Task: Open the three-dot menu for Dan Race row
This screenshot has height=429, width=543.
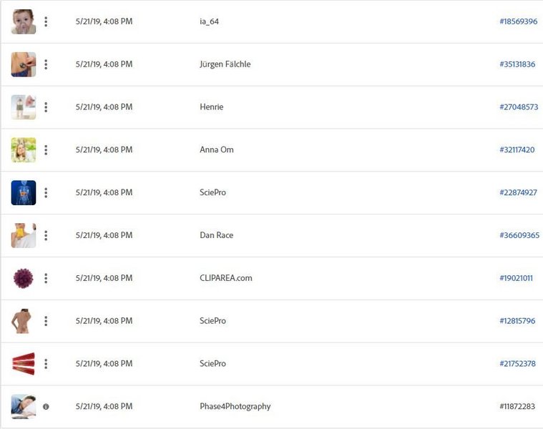Action: 46,236
